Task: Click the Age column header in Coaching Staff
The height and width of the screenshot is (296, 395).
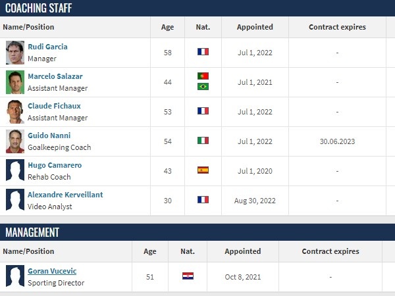Action: click(x=167, y=27)
